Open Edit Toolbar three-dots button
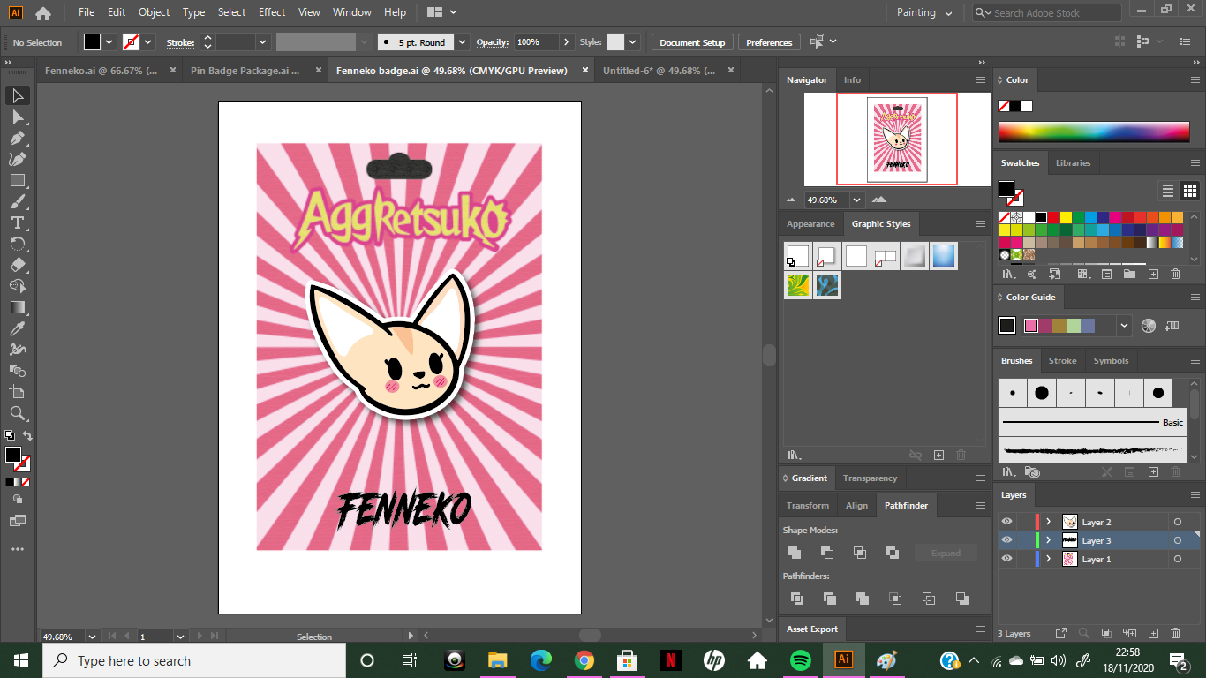This screenshot has width=1206, height=678. (18, 549)
